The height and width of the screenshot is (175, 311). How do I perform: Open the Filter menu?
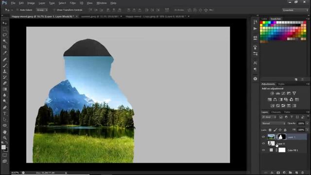pos(73,3)
